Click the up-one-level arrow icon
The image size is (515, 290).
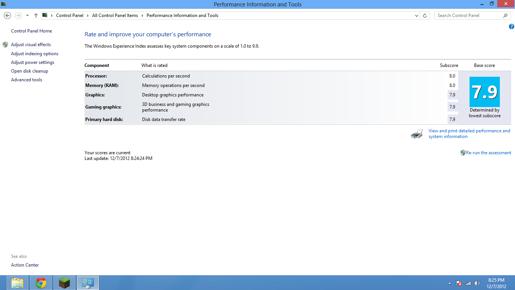pyautogui.click(x=36, y=16)
